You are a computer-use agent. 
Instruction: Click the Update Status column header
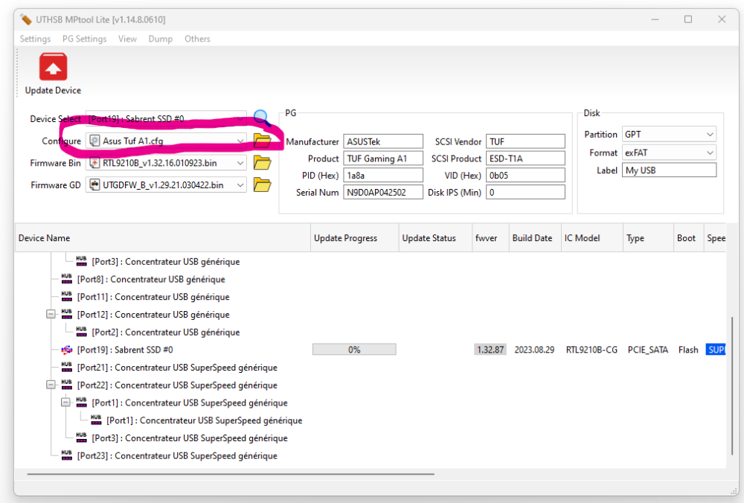point(429,238)
